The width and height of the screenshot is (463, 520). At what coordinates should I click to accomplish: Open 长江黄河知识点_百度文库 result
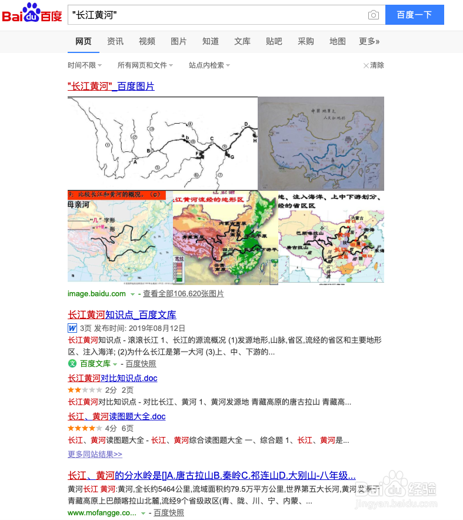(x=122, y=314)
